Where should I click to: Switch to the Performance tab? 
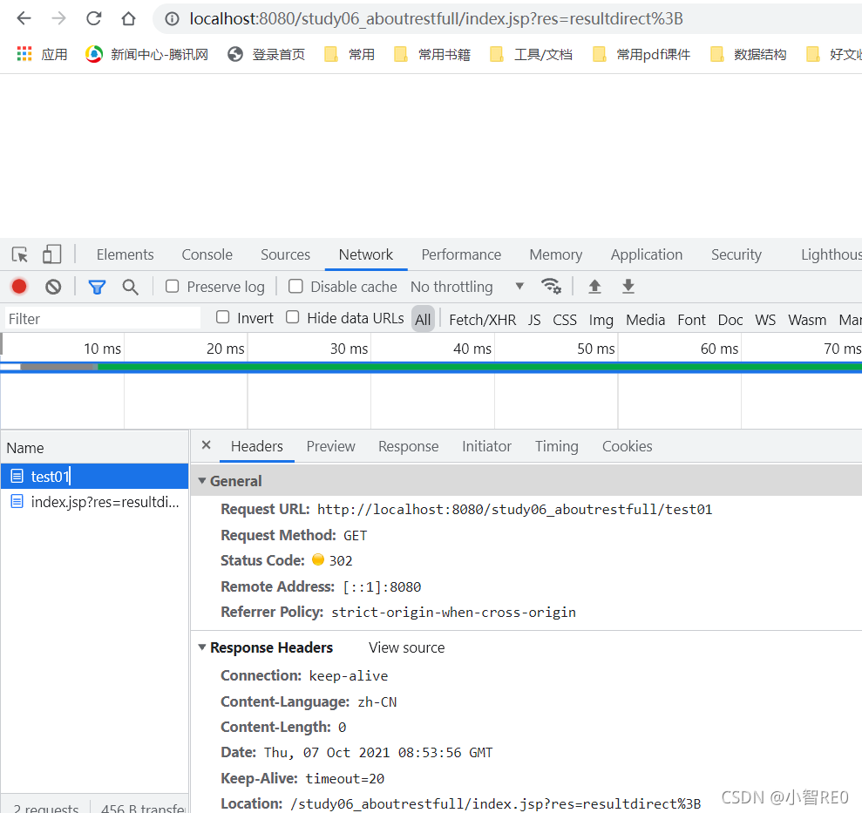click(x=461, y=254)
